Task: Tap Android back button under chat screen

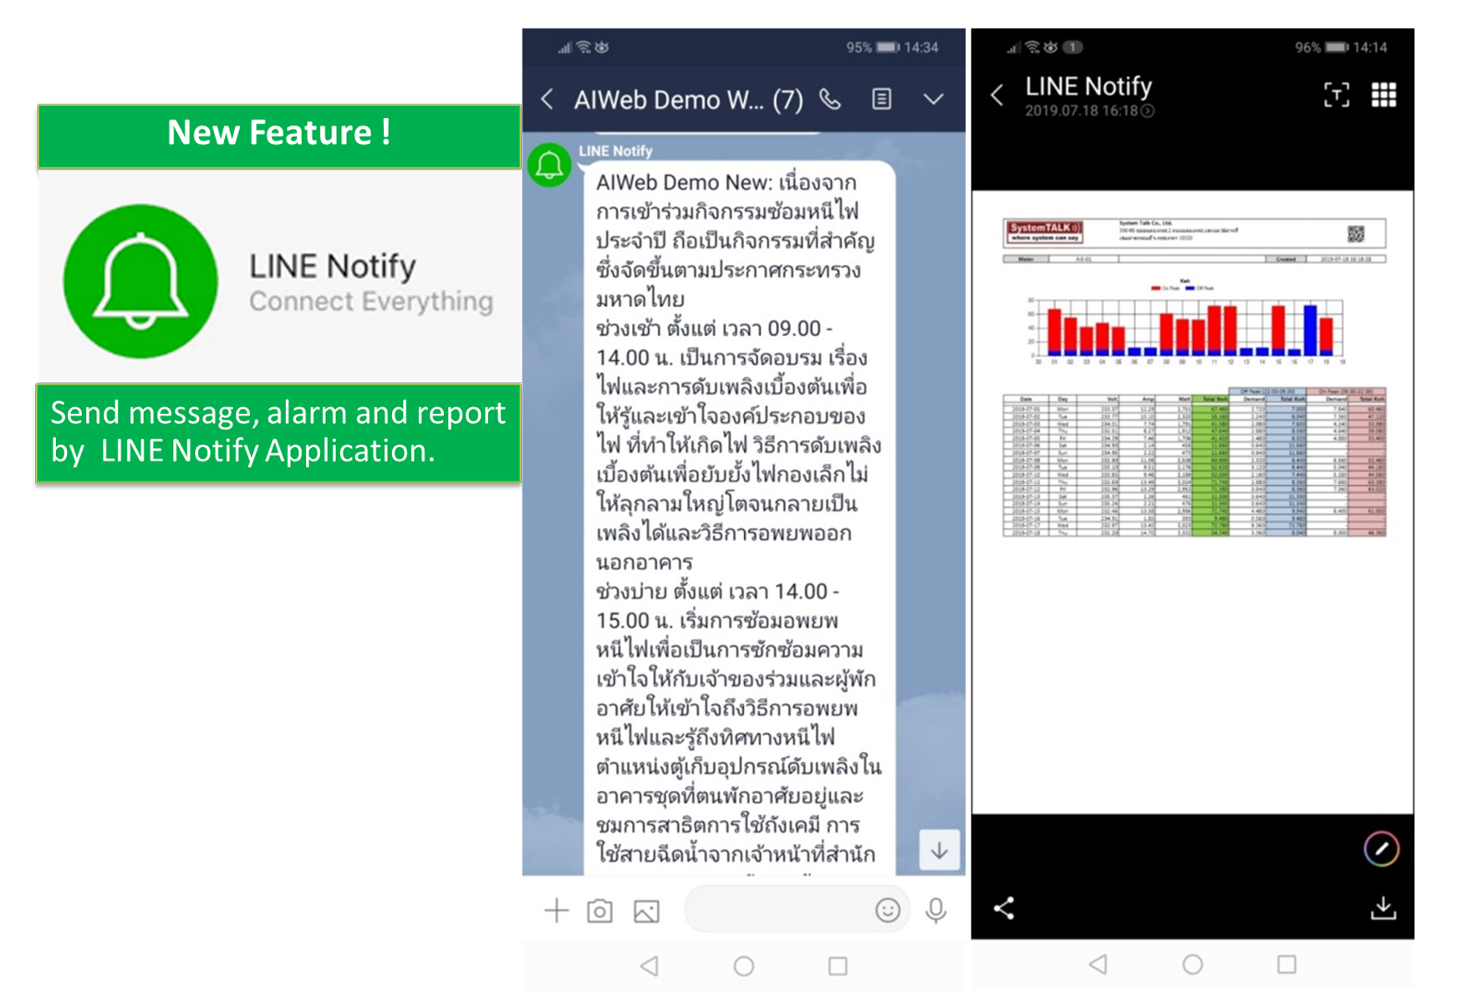Action: click(x=650, y=966)
